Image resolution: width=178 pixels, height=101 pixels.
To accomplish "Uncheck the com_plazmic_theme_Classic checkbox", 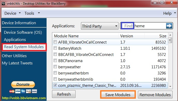I will click(55, 85).
